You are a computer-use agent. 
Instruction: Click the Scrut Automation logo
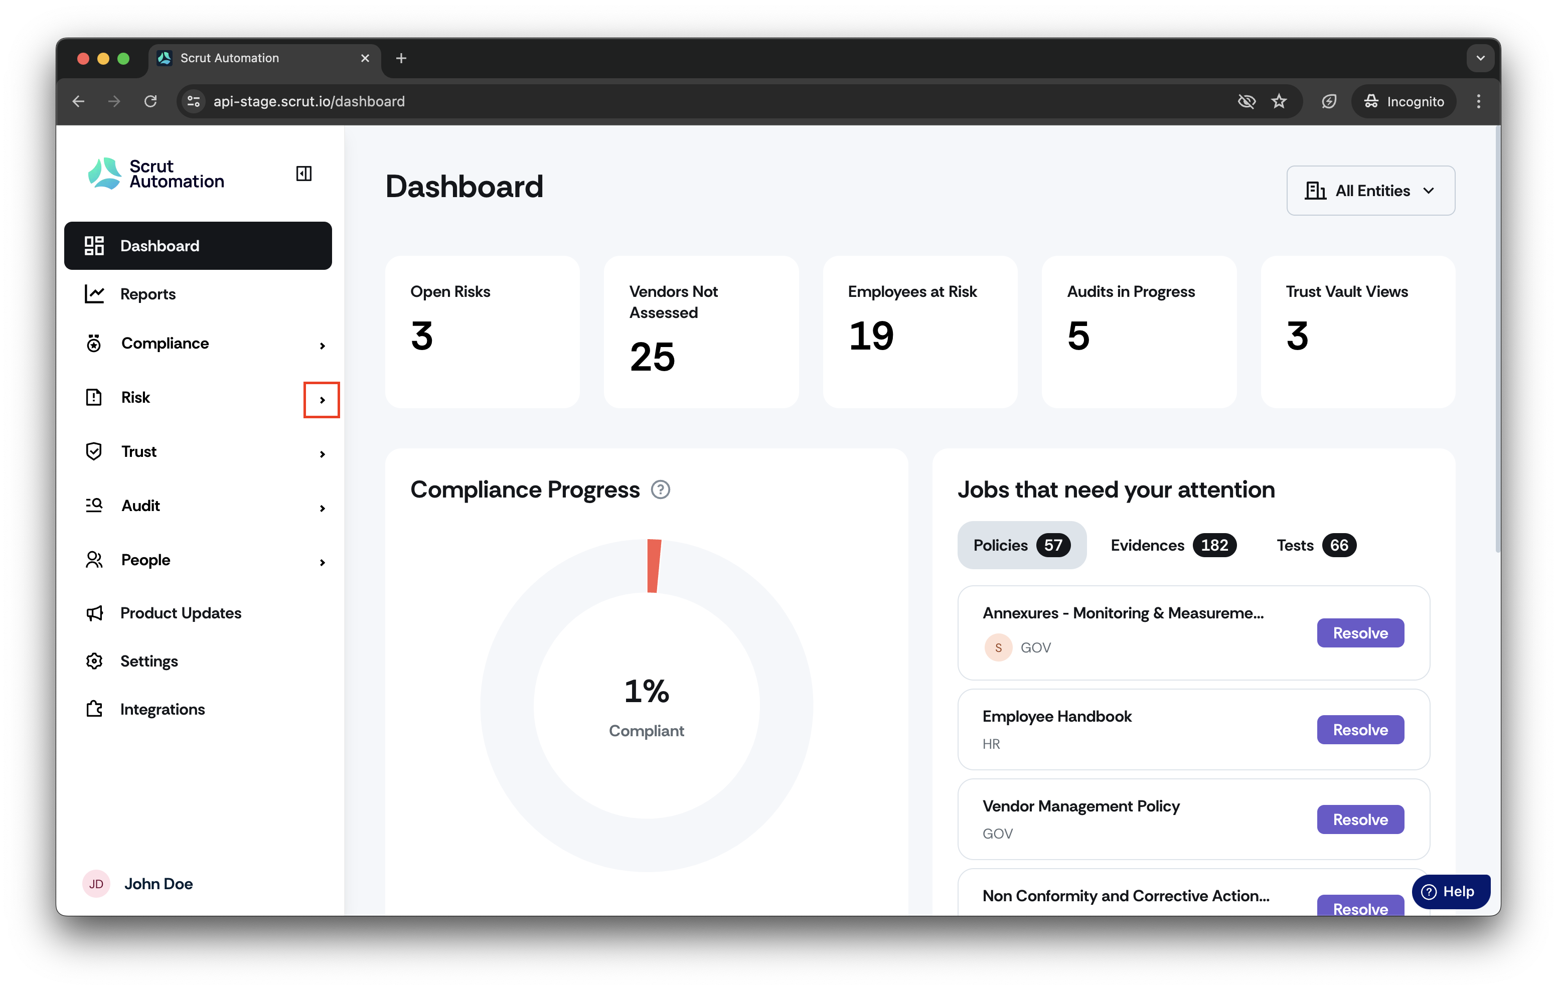point(156,174)
